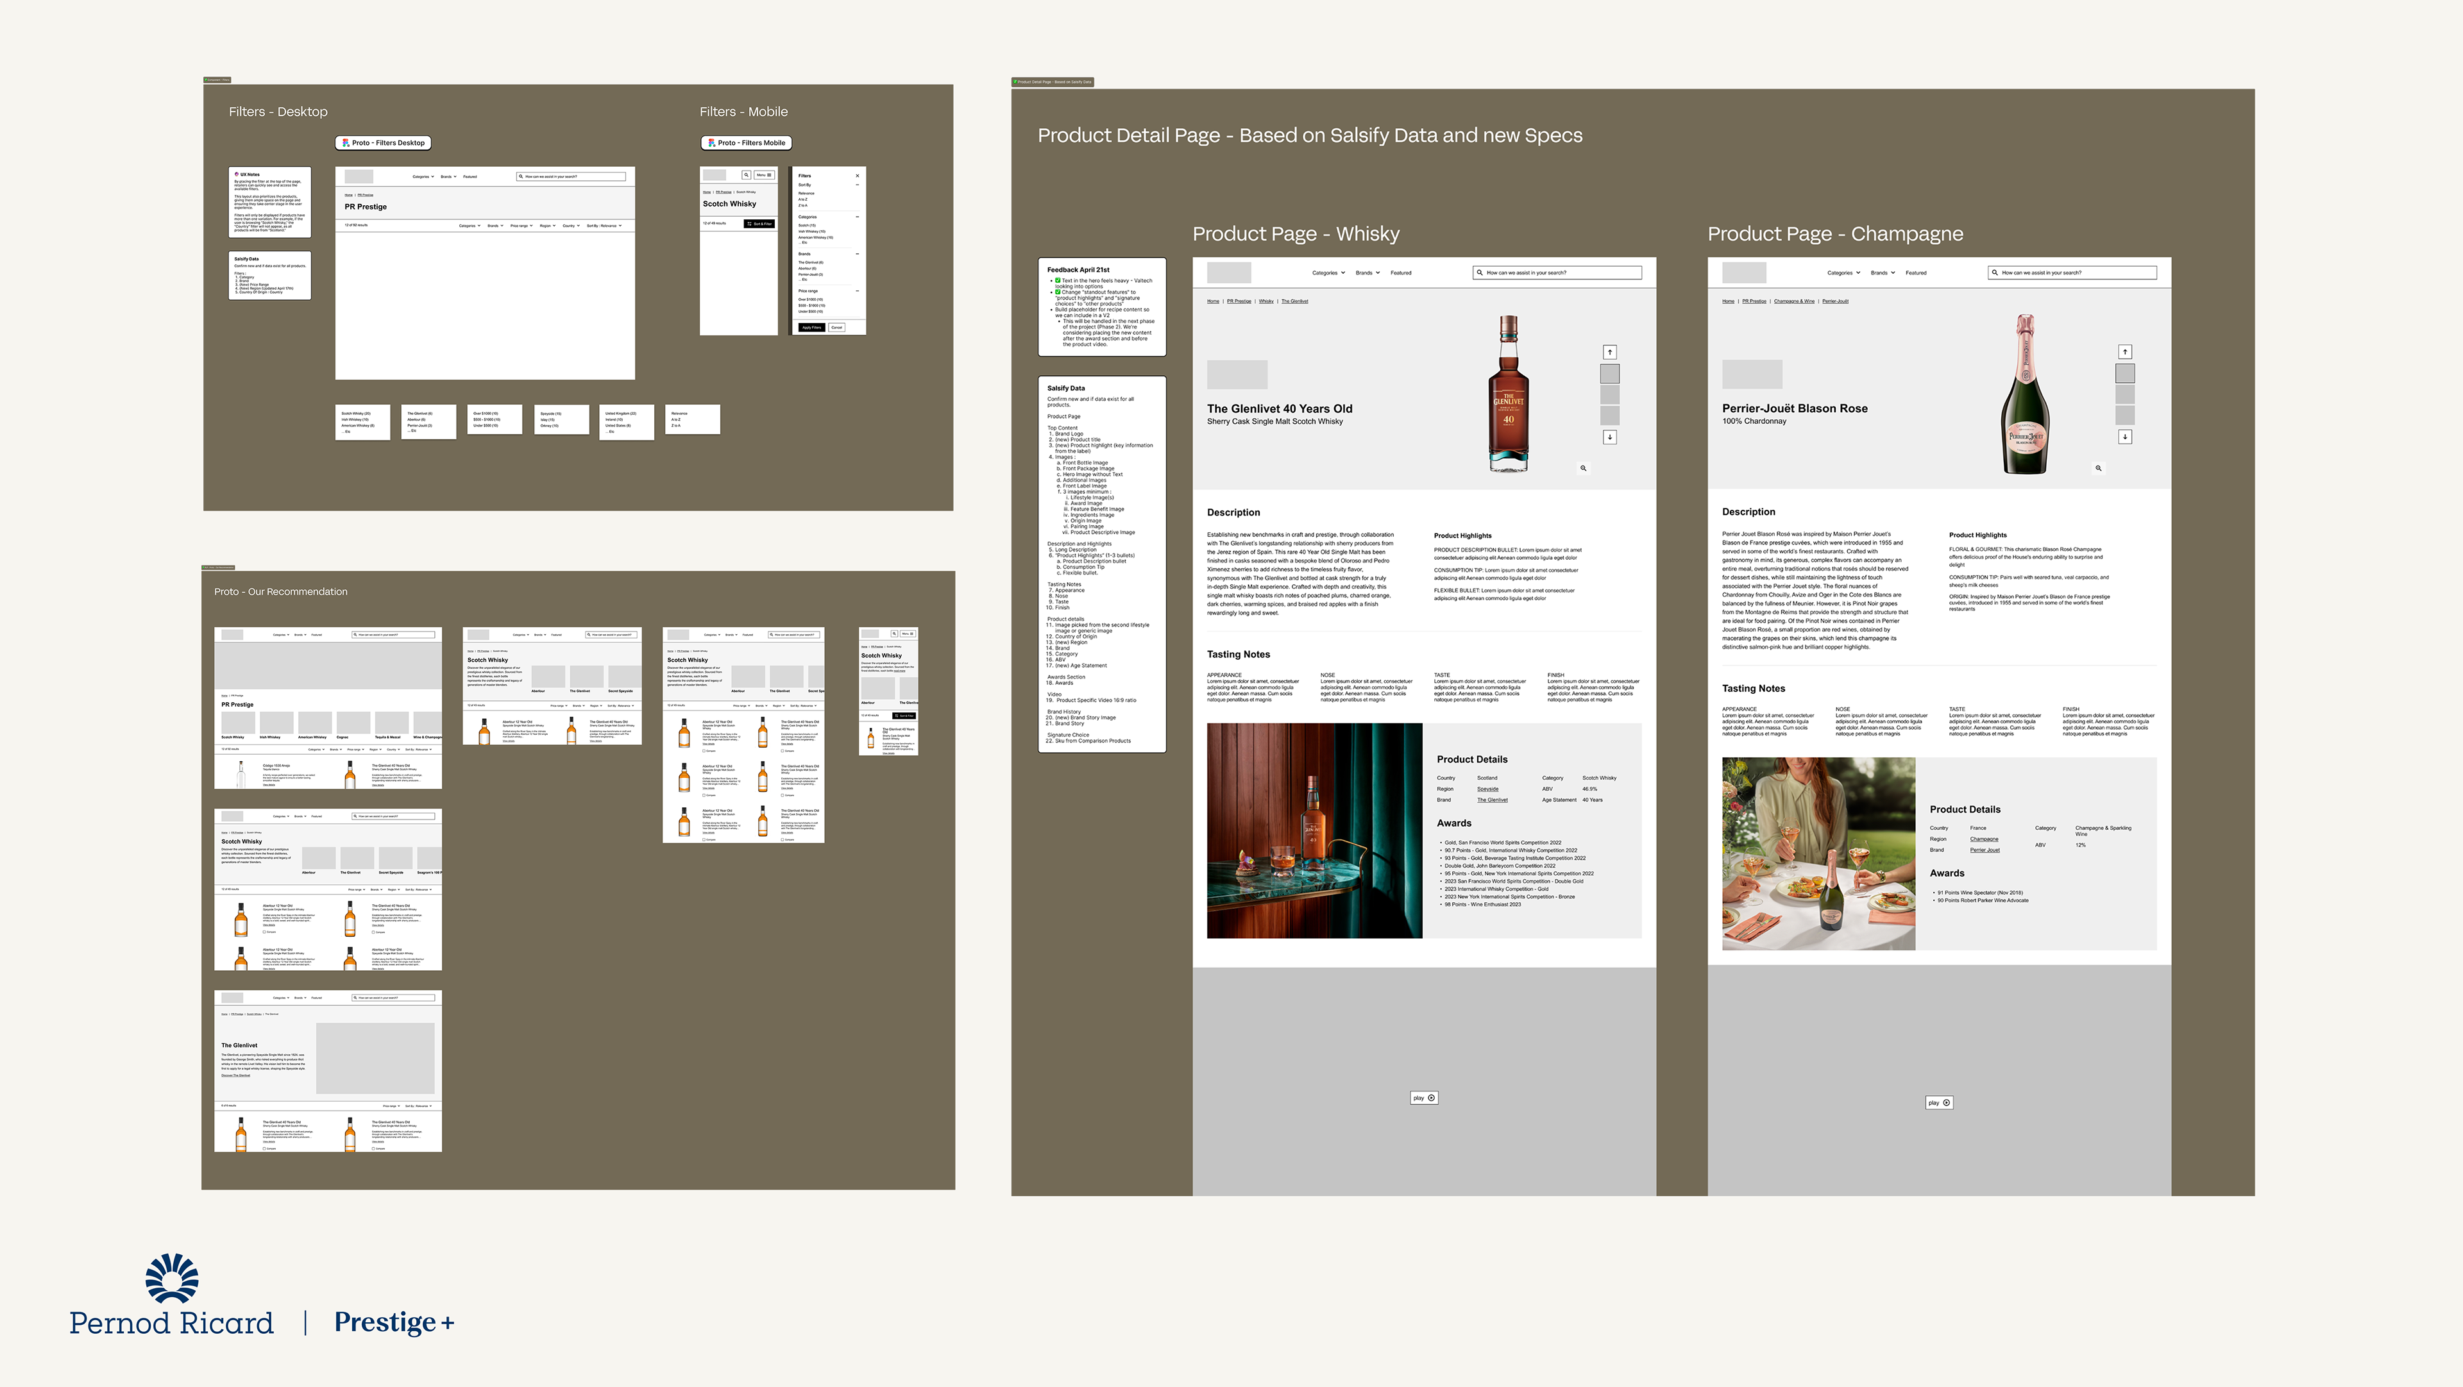This screenshot has width=2463, height=1387.
Task: Click search icon in Filters Mobile header
Action: tap(746, 175)
